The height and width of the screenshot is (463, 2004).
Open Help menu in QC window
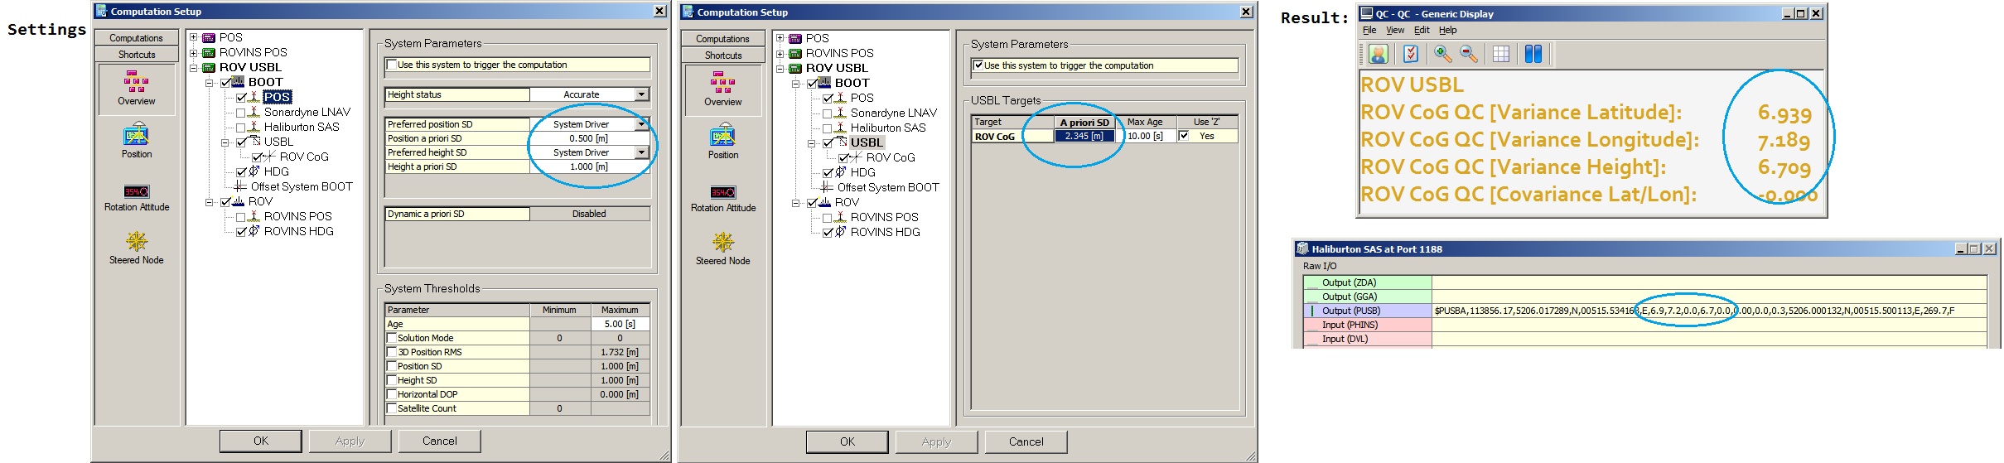click(1448, 30)
